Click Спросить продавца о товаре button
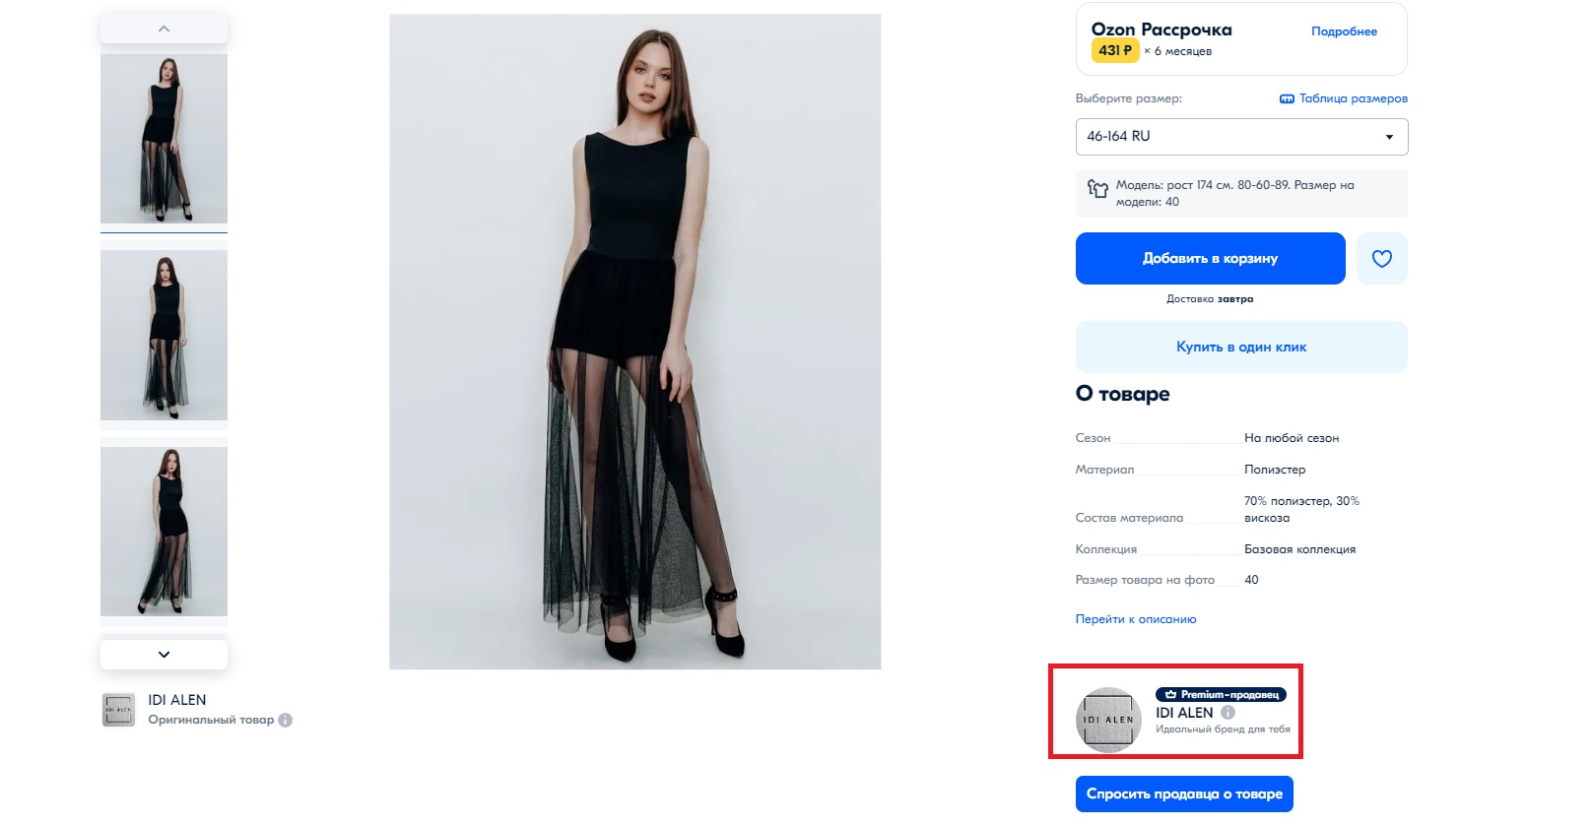This screenshot has height=824, width=1593. click(x=1184, y=793)
